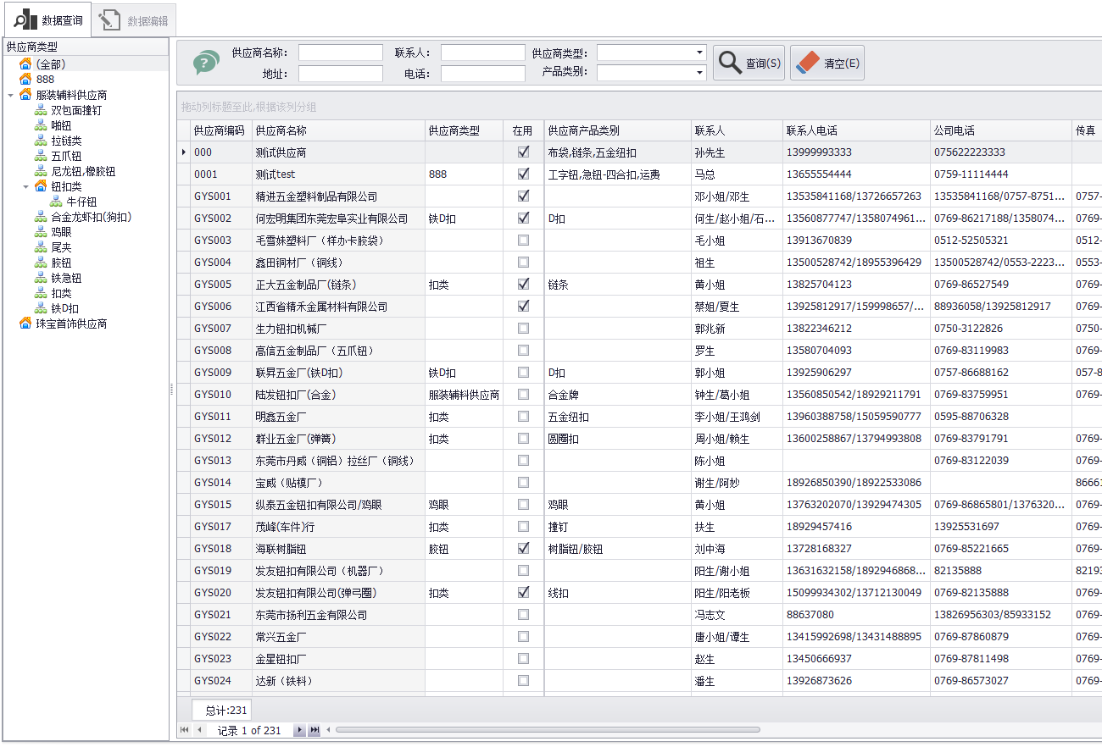Toggle 在用 checkbox for GYS020
1102x747 pixels.
tap(523, 593)
